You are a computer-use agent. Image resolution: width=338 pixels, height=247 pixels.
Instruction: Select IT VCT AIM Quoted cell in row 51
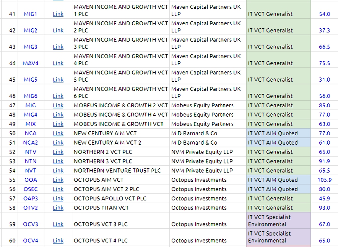(x=278, y=142)
